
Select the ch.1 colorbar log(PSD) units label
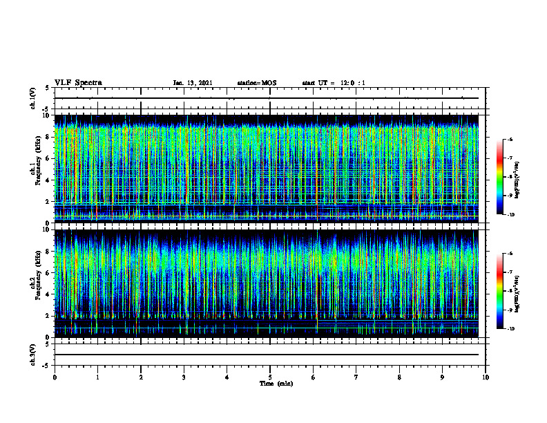pos(517,180)
